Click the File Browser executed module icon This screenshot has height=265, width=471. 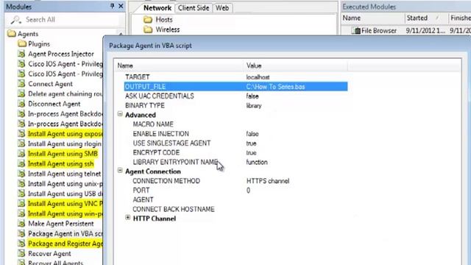pyautogui.click(x=356, y=30)
